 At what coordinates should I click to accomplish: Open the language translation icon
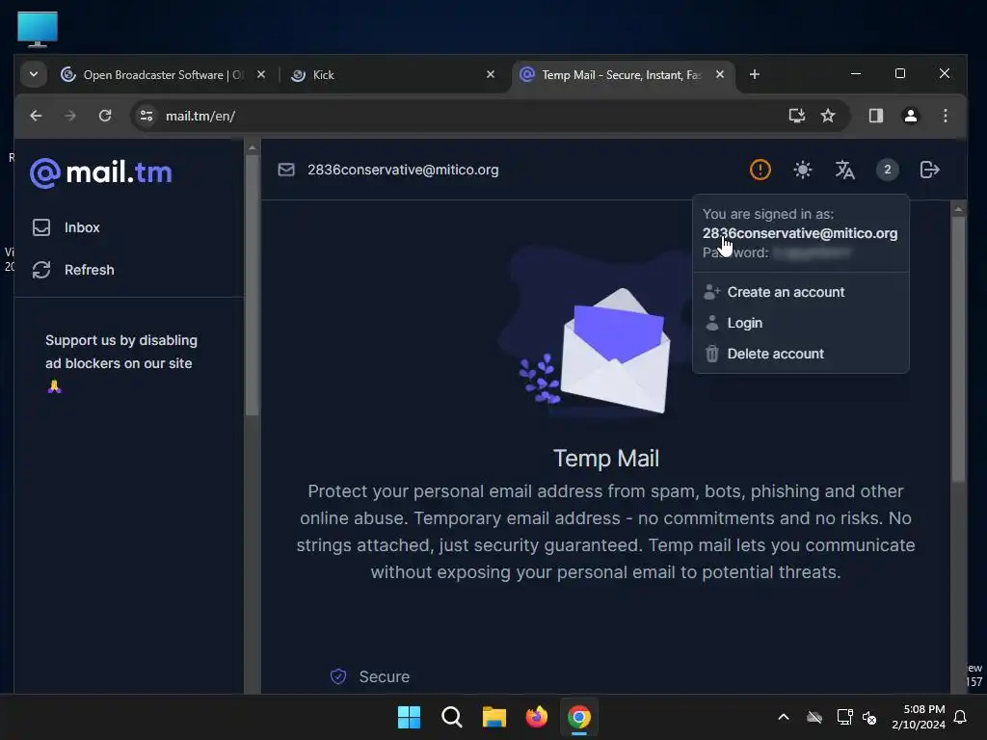pos(844,170)
